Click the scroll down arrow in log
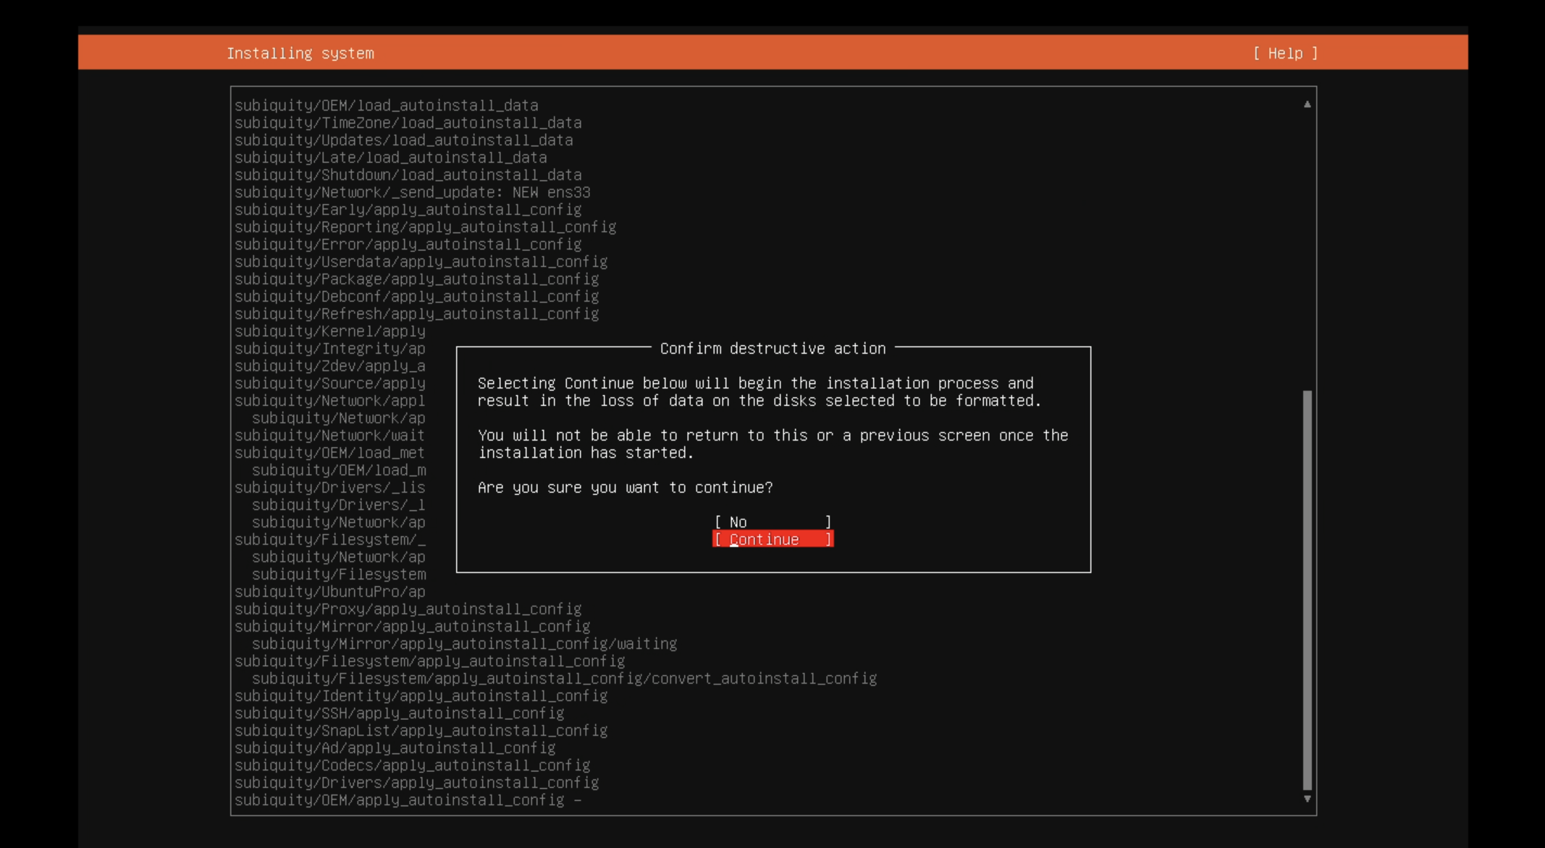The image size is (1545, 848). (1307, 799)
